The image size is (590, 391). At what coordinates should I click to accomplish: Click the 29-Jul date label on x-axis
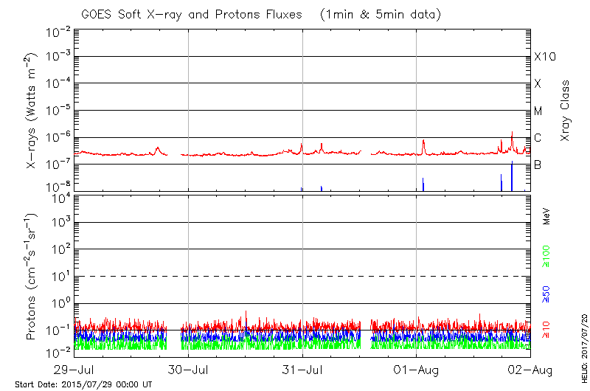click(74, 368)
